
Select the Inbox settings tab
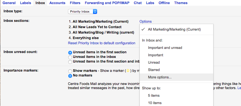[40, 3]
